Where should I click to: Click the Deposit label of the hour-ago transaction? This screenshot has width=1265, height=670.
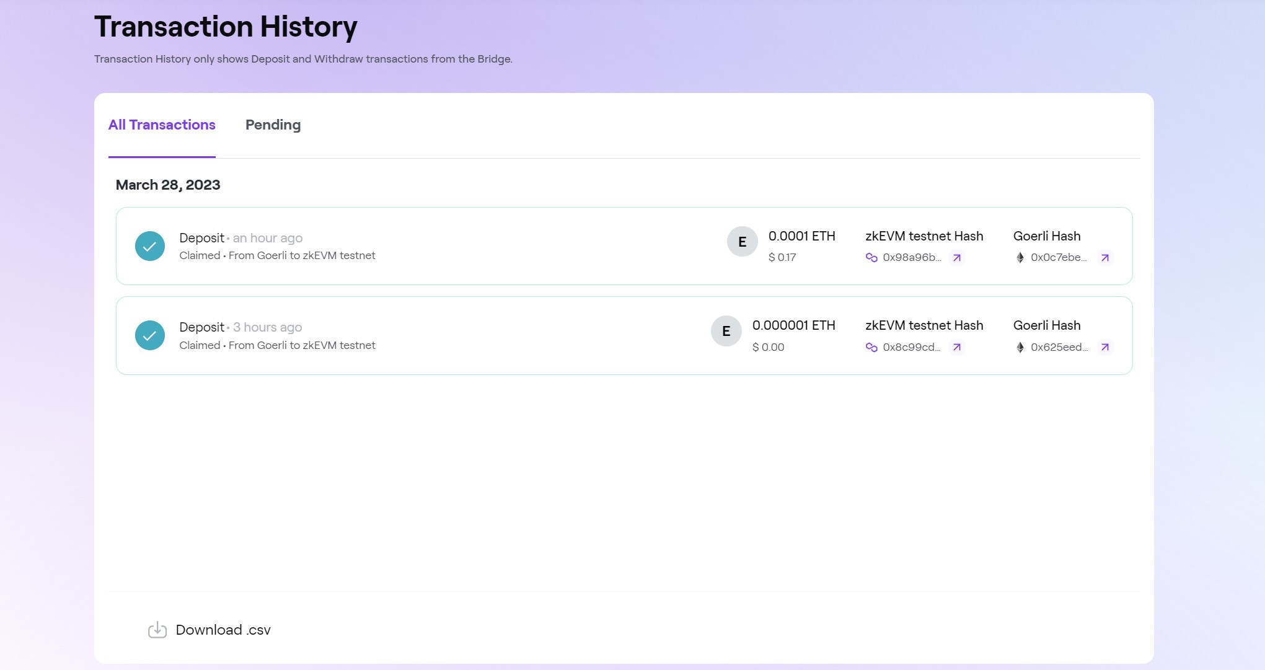(x=201, y=238)
